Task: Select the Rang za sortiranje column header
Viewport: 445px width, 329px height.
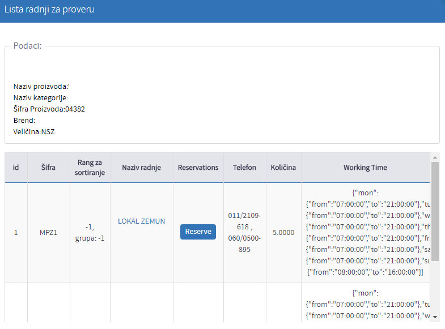Action: (x=90, y=168)
